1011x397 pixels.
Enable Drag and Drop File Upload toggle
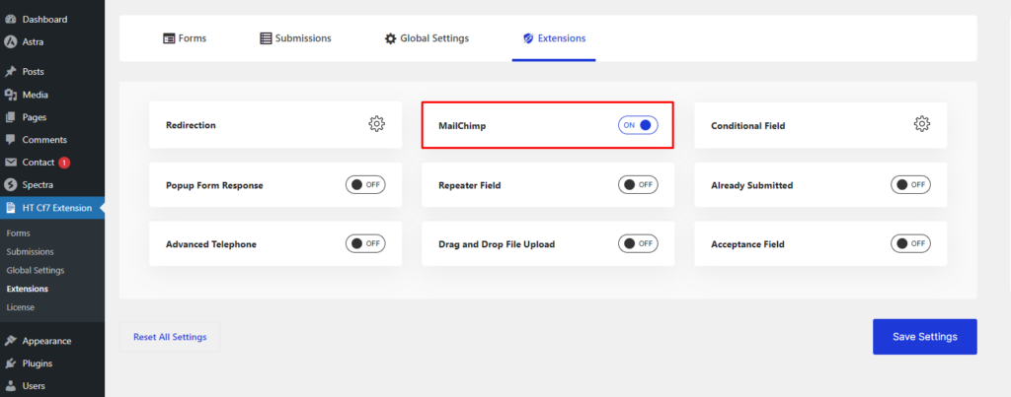[x=638, y=243]
